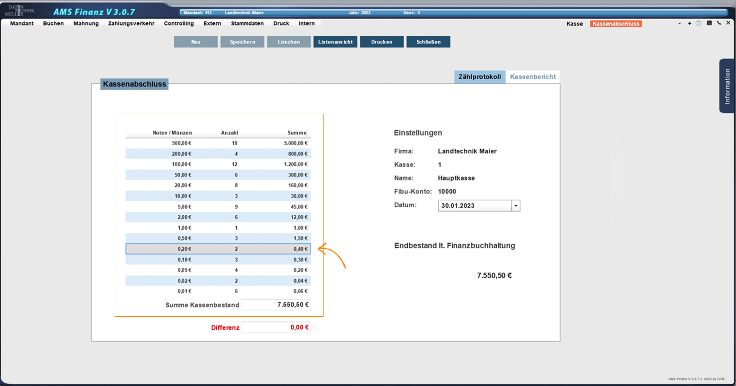Select the highlighted 0,20 € row
This screenshot has height=386, width=736.
[x=218, y=249]
